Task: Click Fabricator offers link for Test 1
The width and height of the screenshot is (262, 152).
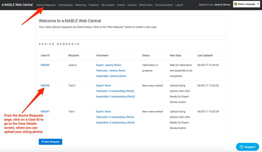Action: point(115,117)
